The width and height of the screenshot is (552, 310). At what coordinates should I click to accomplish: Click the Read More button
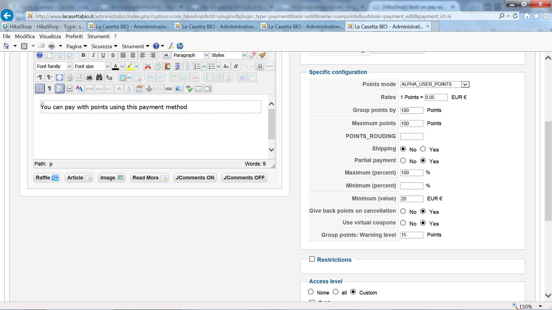[x=149, y=178]
